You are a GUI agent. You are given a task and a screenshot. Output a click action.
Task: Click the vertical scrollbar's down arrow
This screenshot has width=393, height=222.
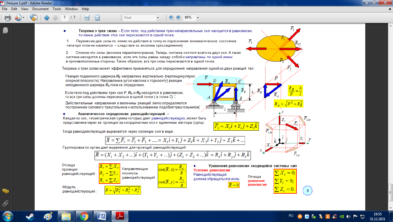pos(390,209)
